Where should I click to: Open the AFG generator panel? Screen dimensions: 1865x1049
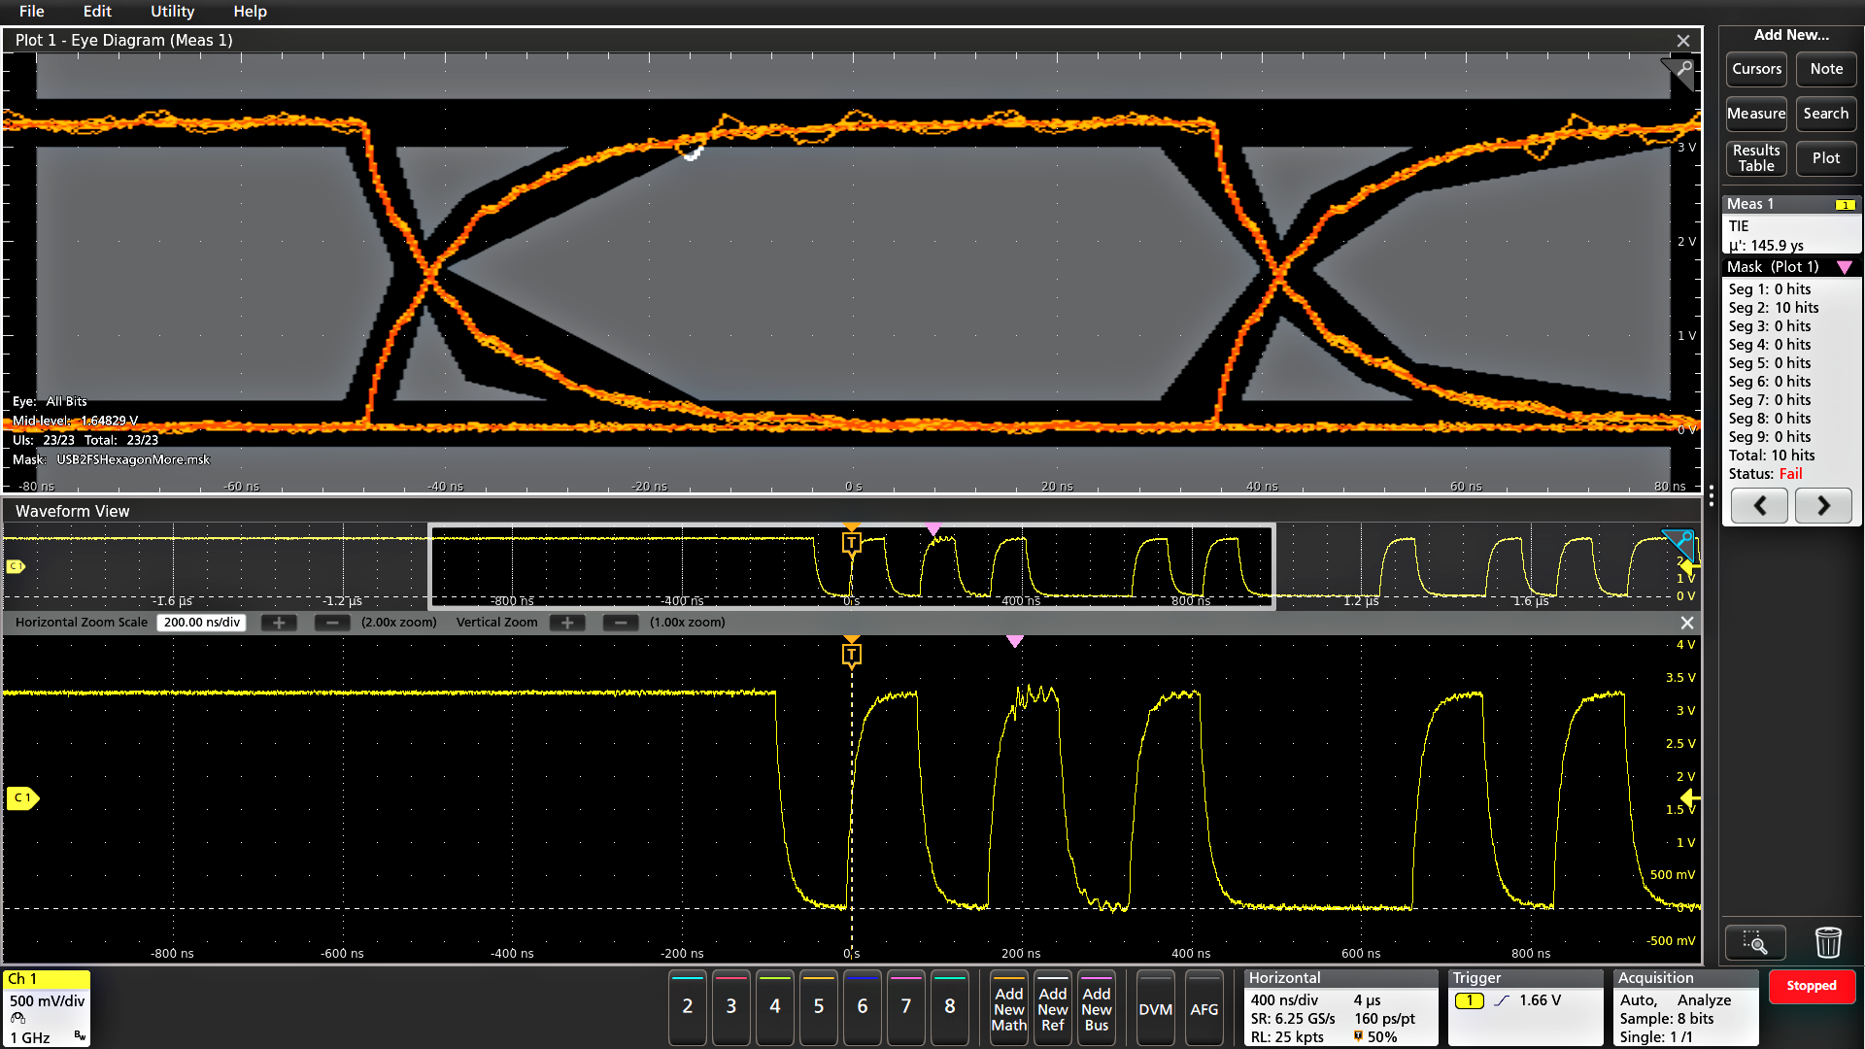[x=1204, y=1008]
